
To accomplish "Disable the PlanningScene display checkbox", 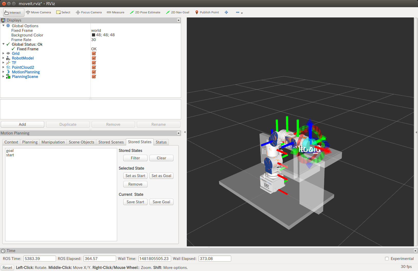I will click(94, 76).
